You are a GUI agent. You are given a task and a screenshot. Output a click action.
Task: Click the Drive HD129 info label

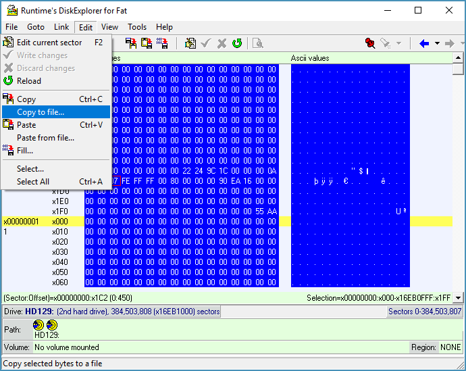pyautogui.click(x=111, y=312)
